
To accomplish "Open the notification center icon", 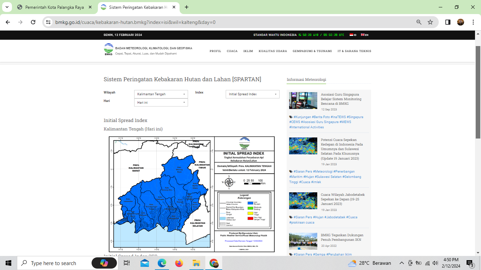I will pos(470,263).
